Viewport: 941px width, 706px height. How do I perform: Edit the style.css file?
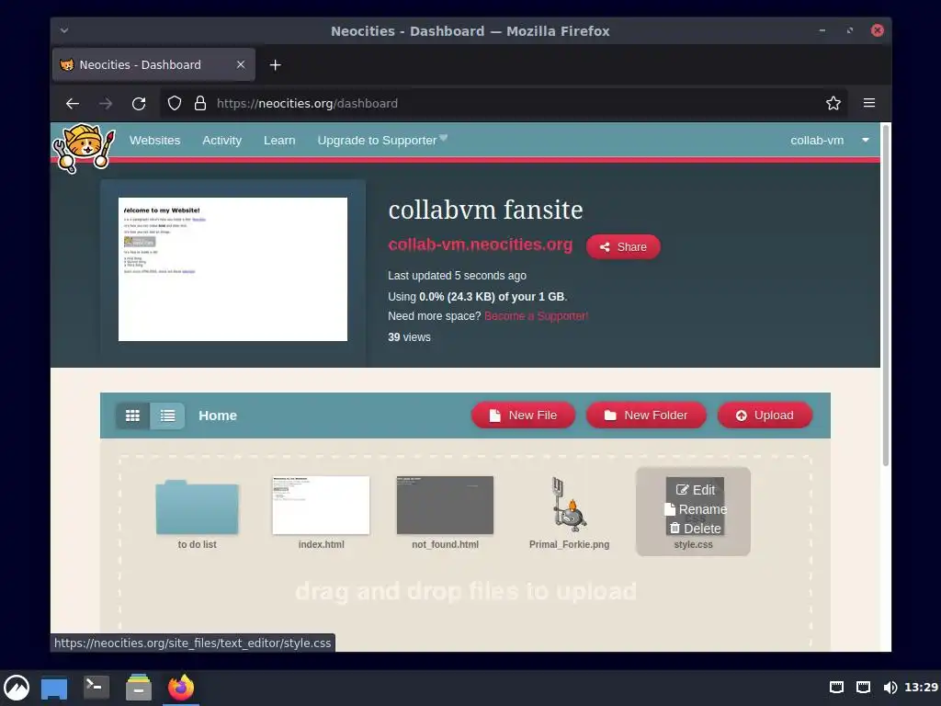tap(696, 490)
